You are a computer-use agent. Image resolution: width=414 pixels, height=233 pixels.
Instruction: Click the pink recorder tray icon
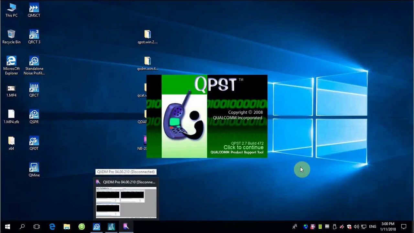pyautogui.click(x=313, y=227)
